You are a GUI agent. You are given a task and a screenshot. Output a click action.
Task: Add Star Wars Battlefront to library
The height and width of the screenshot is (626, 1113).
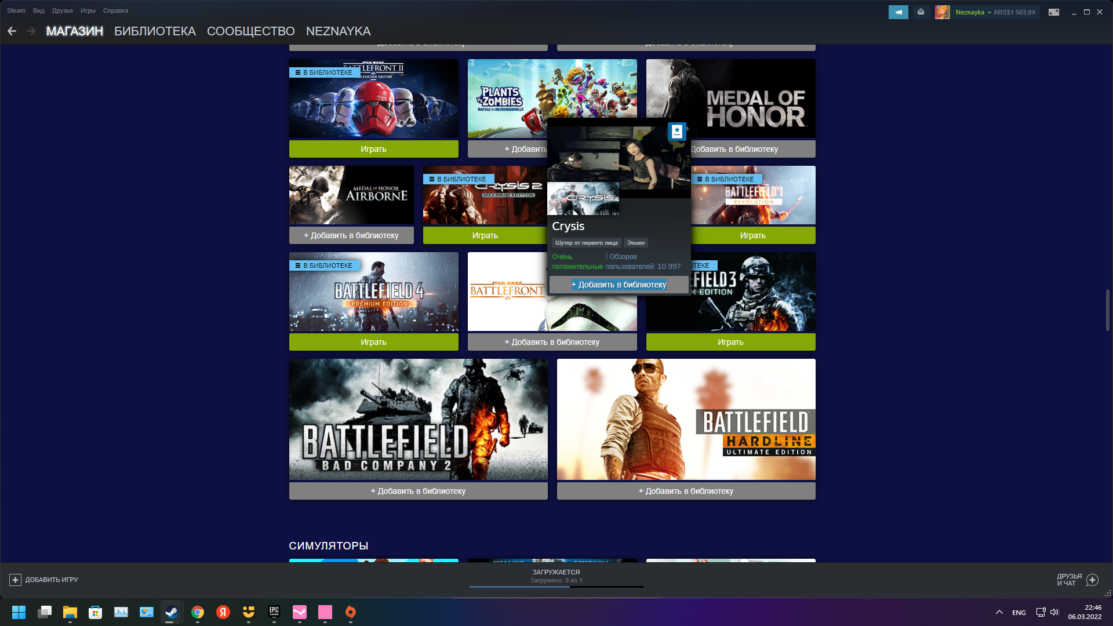tap(552, 342)
